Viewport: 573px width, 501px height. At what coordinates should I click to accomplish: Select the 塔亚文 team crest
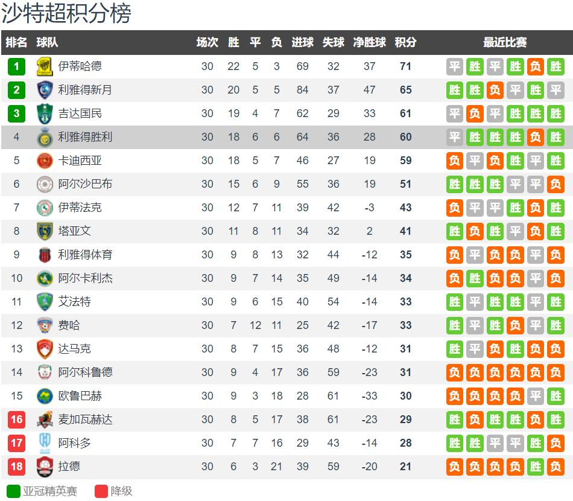pos(45,231)
